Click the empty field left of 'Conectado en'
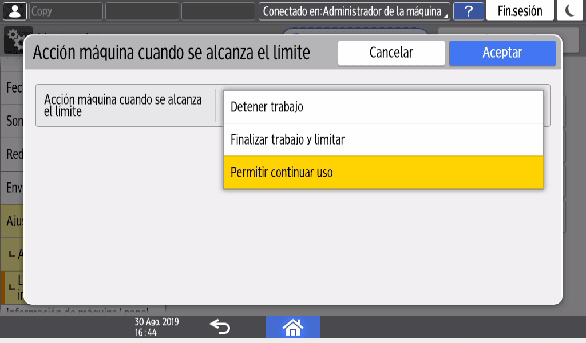This screenshot has width=586, height=343. (x=218, y=11)
